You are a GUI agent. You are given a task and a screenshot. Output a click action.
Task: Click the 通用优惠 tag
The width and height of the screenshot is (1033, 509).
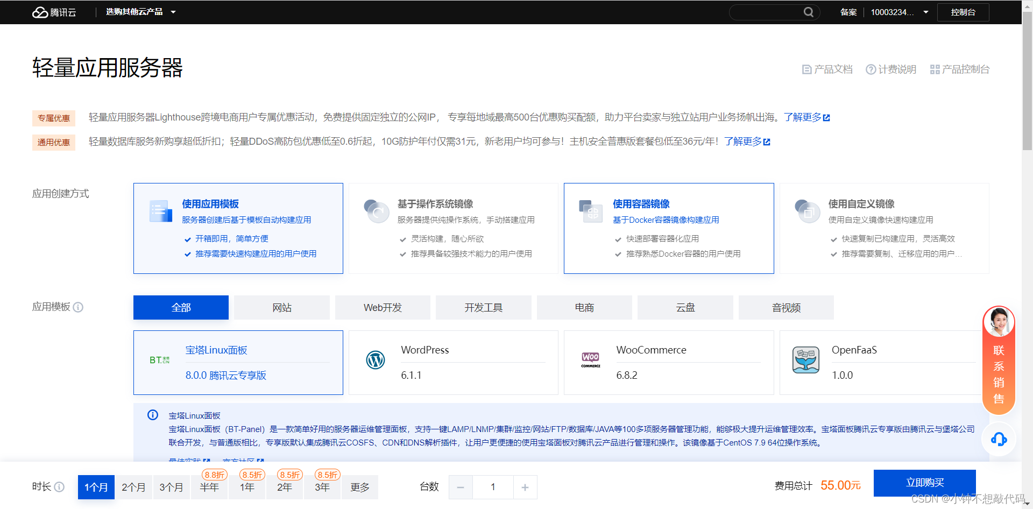(54, 143)
